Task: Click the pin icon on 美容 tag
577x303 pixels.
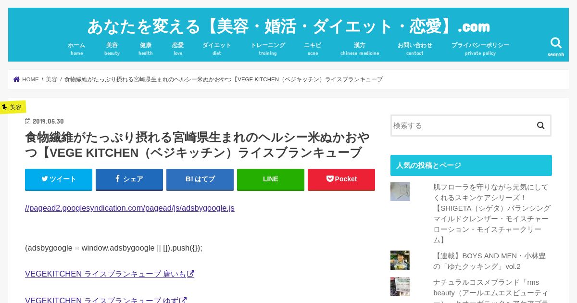Action: (4, 107)
